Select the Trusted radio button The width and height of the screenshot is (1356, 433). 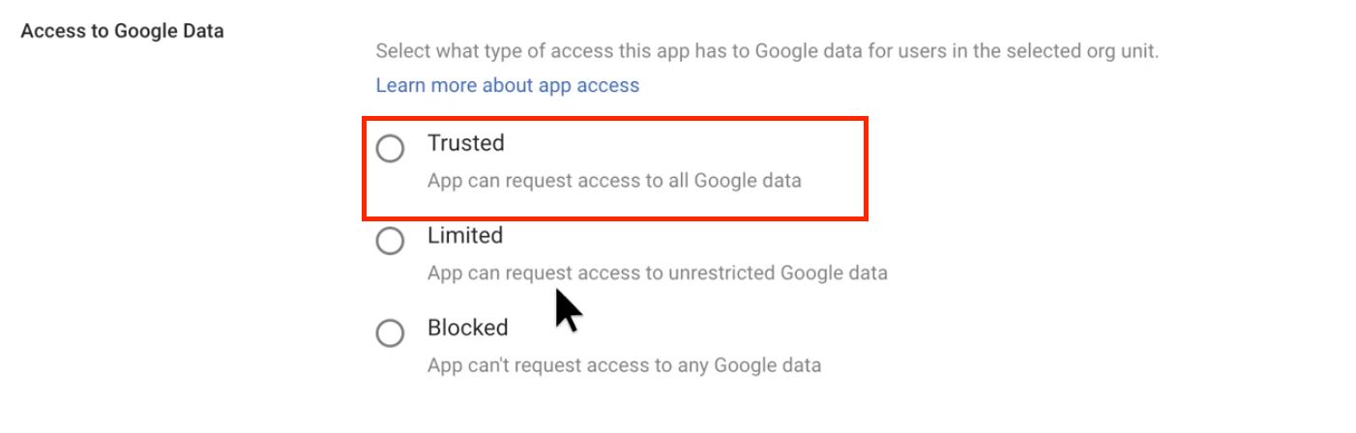tap(390, 149)
